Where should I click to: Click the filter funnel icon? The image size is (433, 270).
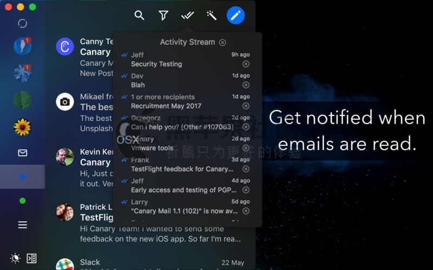(163, 16)
